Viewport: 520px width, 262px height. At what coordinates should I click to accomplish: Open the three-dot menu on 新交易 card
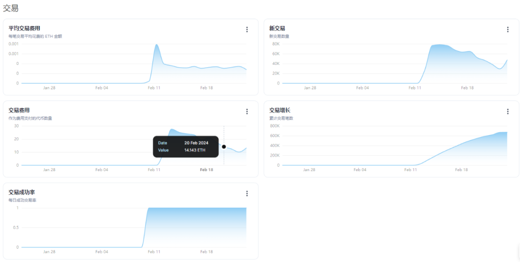click(507, 29)
